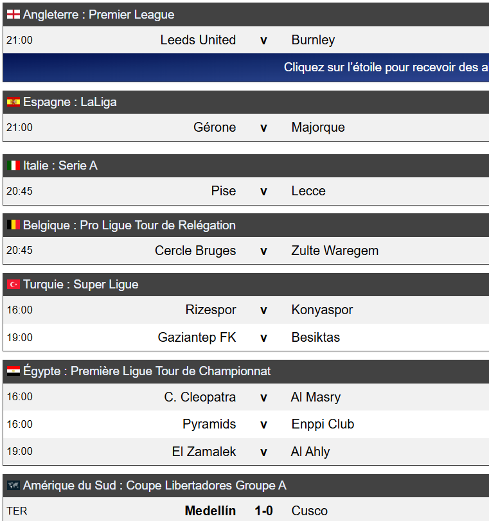Click the South America map icon
The width and height of the screenshot is (489, 521).
pyautogui.click(x=13, y=485)
